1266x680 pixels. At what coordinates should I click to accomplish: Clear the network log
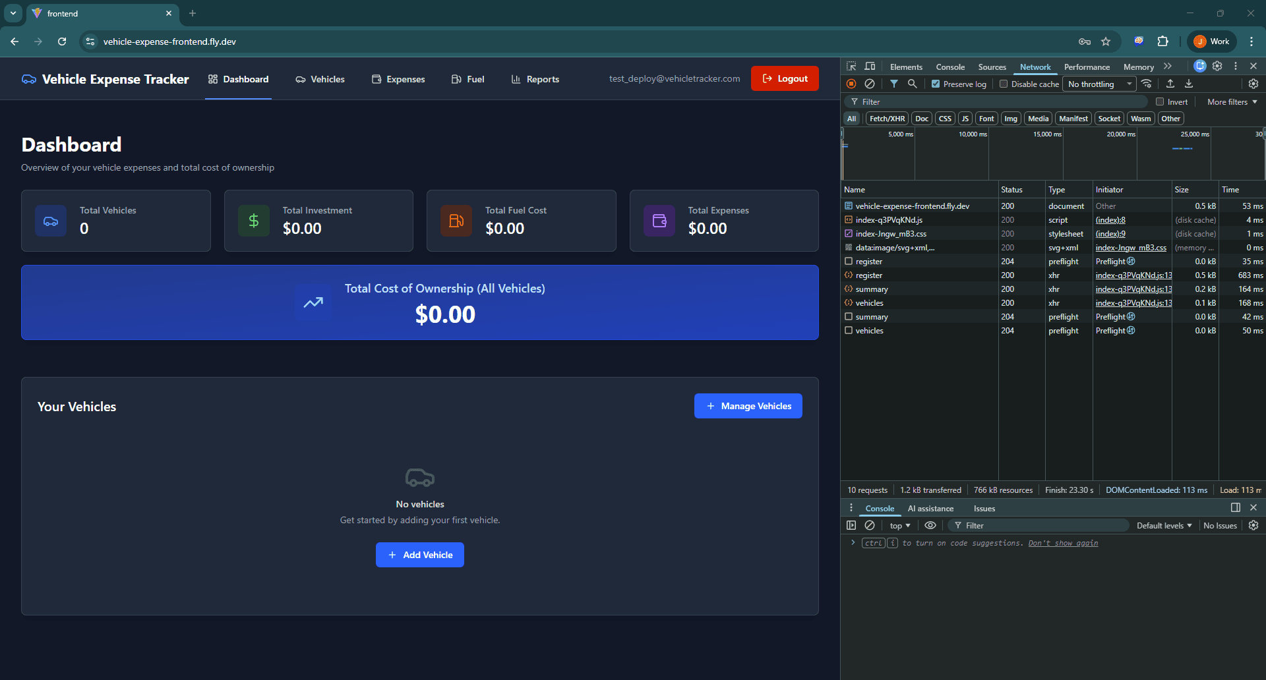(869, 84)
